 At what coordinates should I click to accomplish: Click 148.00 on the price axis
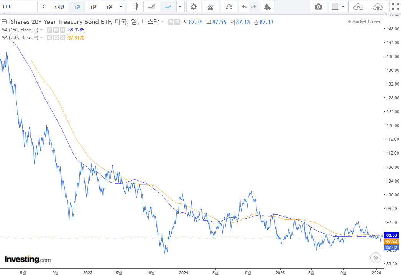click(x=393, y=29)
